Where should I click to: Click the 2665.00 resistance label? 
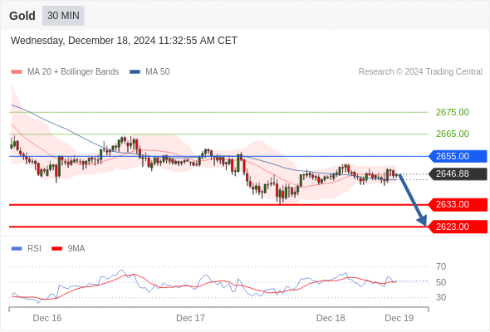click(x=453, y=134)
